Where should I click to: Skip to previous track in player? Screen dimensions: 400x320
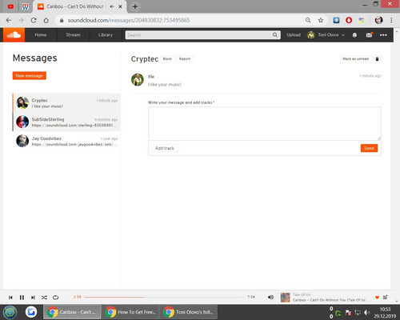[10, 297]
